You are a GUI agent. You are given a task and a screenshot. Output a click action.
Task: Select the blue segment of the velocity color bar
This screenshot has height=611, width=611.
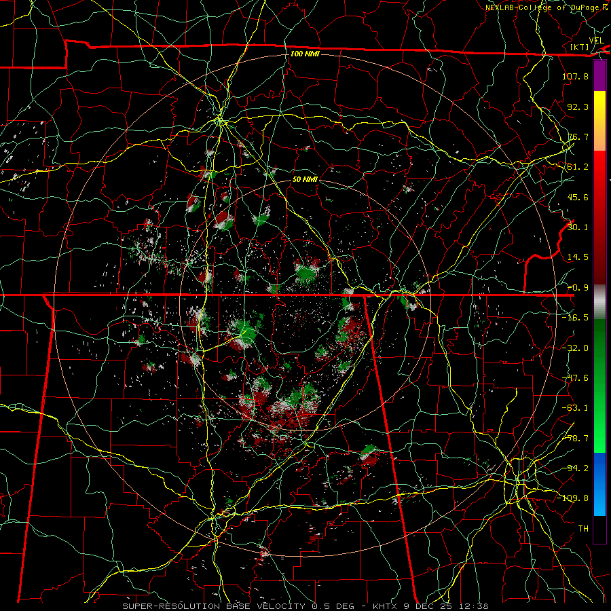click(599, 484)
